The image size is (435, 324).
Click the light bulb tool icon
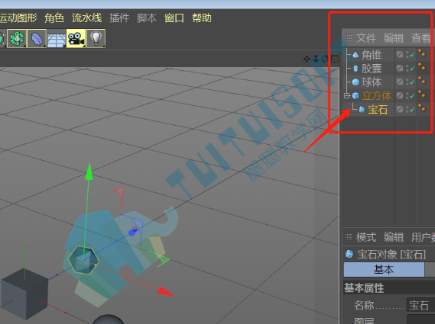click(x=96, y=38)
